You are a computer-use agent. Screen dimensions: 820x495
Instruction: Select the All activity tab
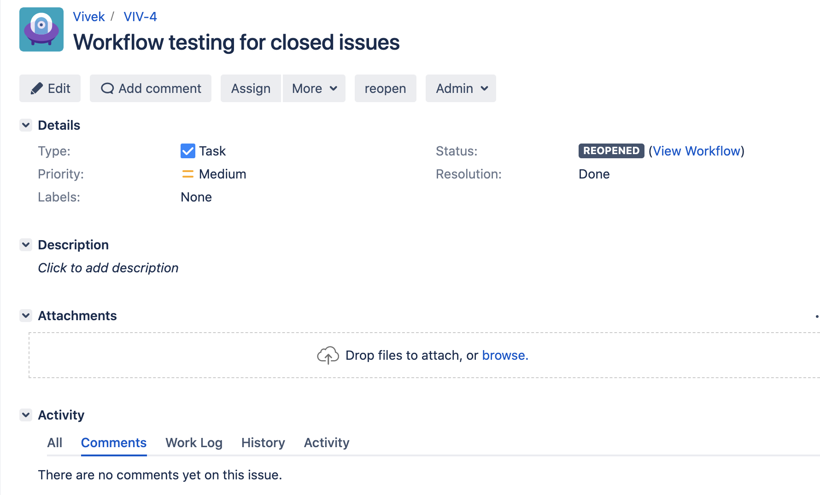click(x=54, y=443)
